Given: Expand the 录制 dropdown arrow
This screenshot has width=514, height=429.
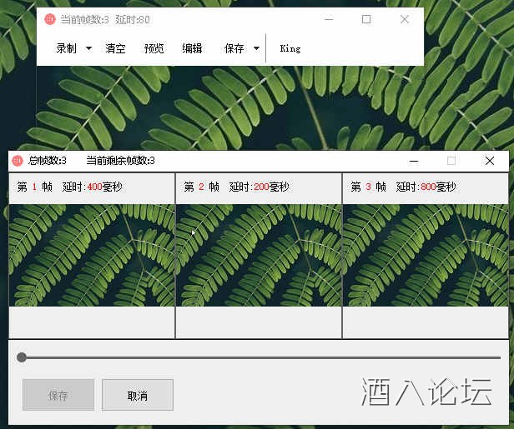Looking at the screenshot, I should point(89,48).
